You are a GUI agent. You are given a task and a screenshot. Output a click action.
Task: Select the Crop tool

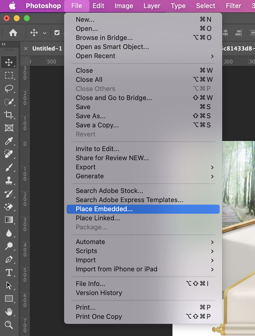[x=9, y=115]
